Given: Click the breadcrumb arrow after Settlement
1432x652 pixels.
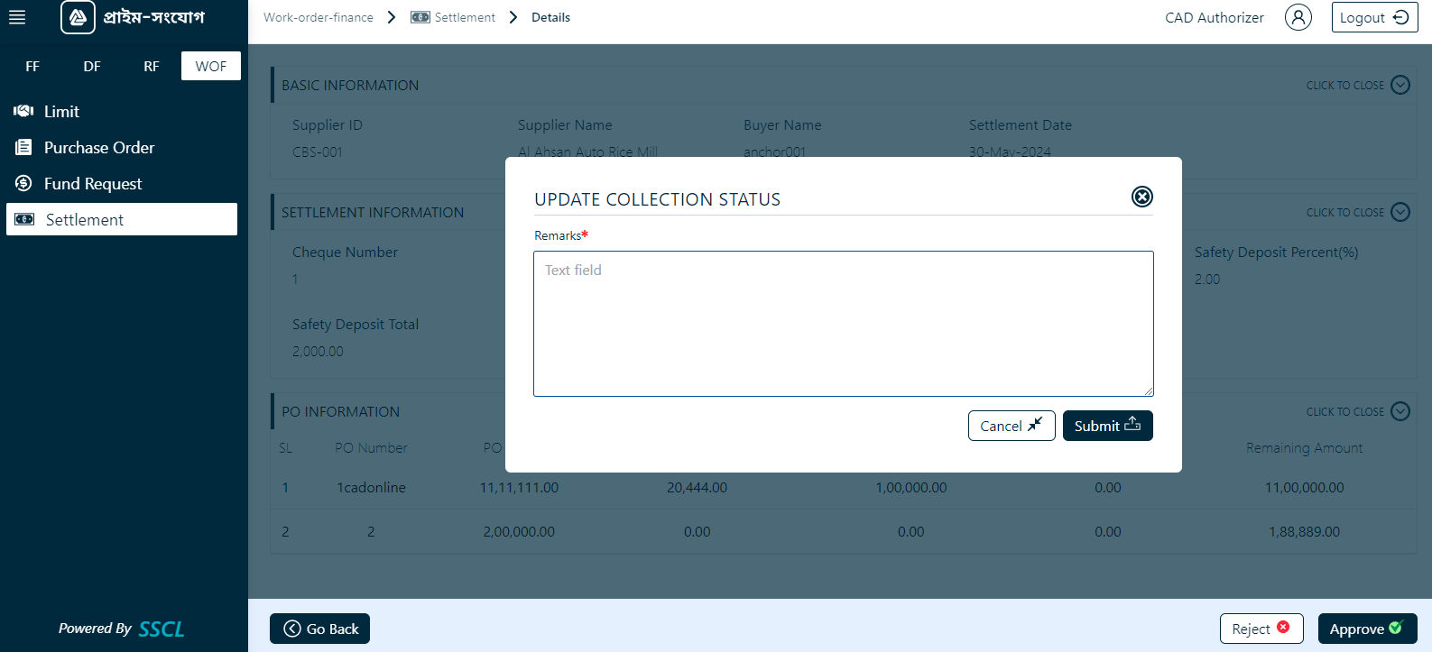Looking at the screenshot, I should pos(513,17).
